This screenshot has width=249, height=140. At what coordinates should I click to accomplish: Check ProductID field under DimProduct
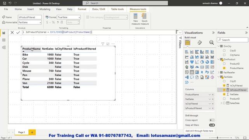[224, 64]
